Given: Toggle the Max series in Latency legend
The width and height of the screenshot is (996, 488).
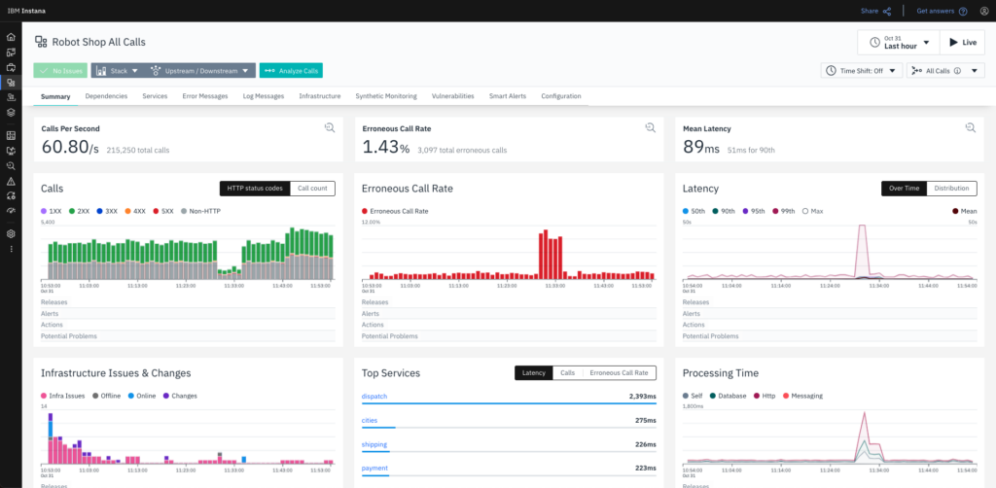Looking at the screenshot, I should click(x=812, y=211).
